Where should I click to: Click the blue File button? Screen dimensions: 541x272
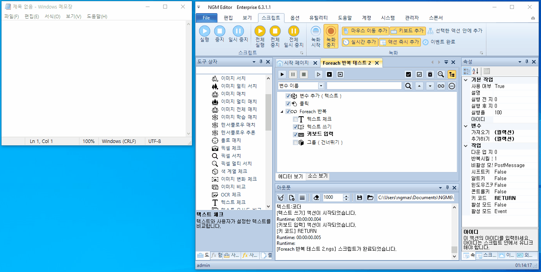tap(207, 18)
